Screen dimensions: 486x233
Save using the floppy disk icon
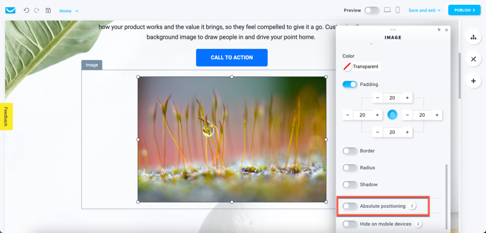coord(48,10)
